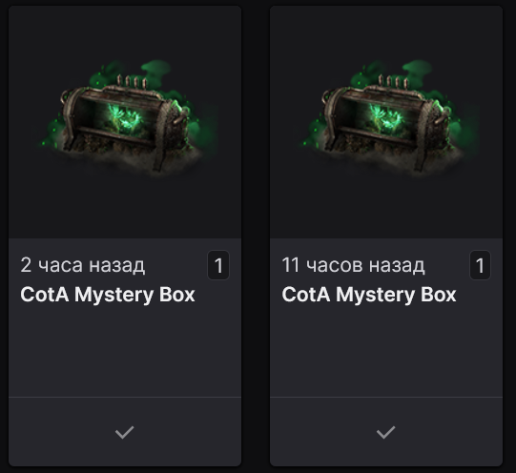
Task: Click the green smoke above the right chest
Action: [x=417, y=69]
